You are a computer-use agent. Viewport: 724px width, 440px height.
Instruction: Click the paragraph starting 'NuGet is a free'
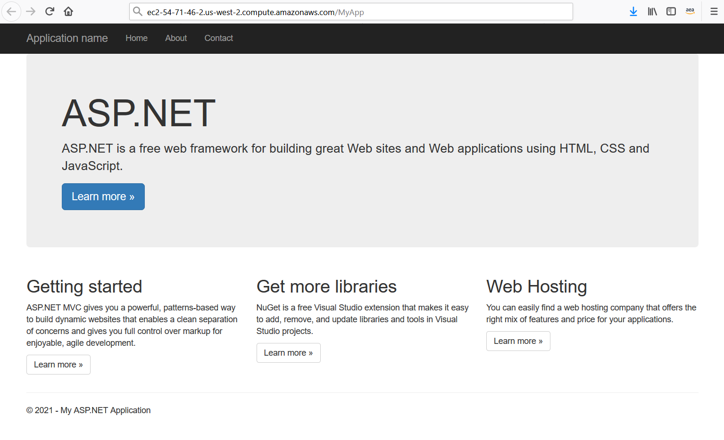pyautogui.click(x=363, y=319)
